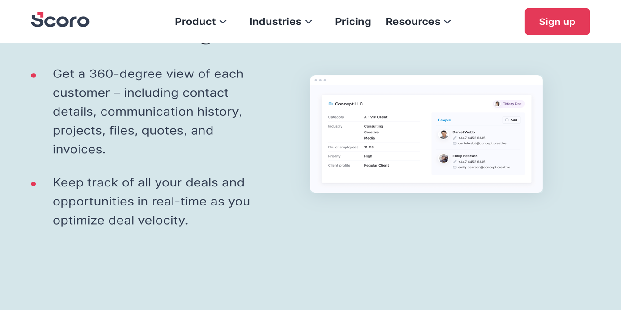This screenshot has height=310, width=621.
Task: Click the danielwebb@concept.creative email address
Action: 482,143
